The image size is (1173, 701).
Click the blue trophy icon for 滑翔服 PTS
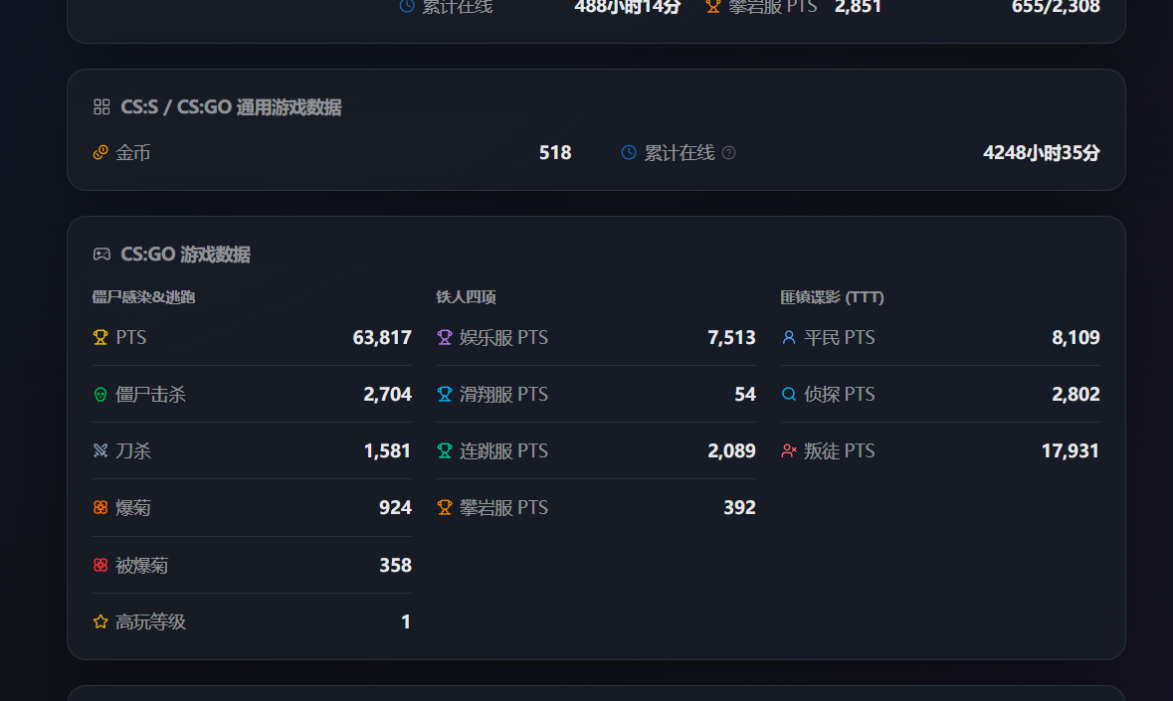(445, 394)
